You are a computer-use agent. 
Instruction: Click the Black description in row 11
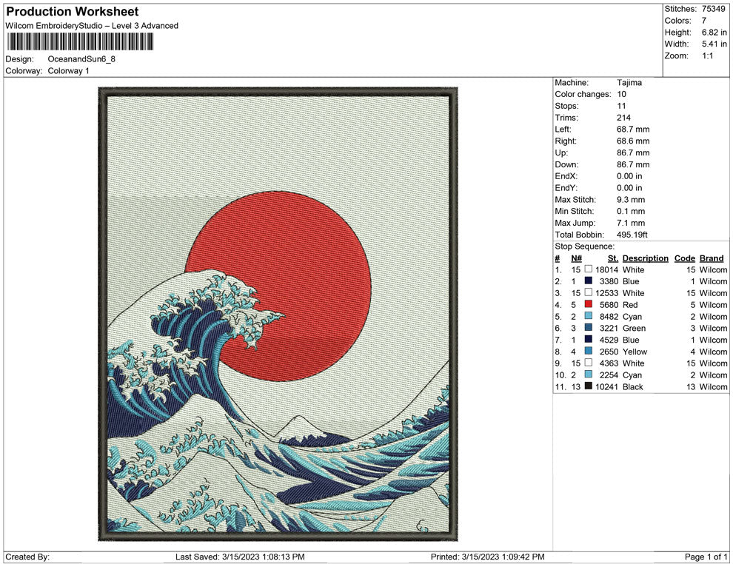point(633,386)
